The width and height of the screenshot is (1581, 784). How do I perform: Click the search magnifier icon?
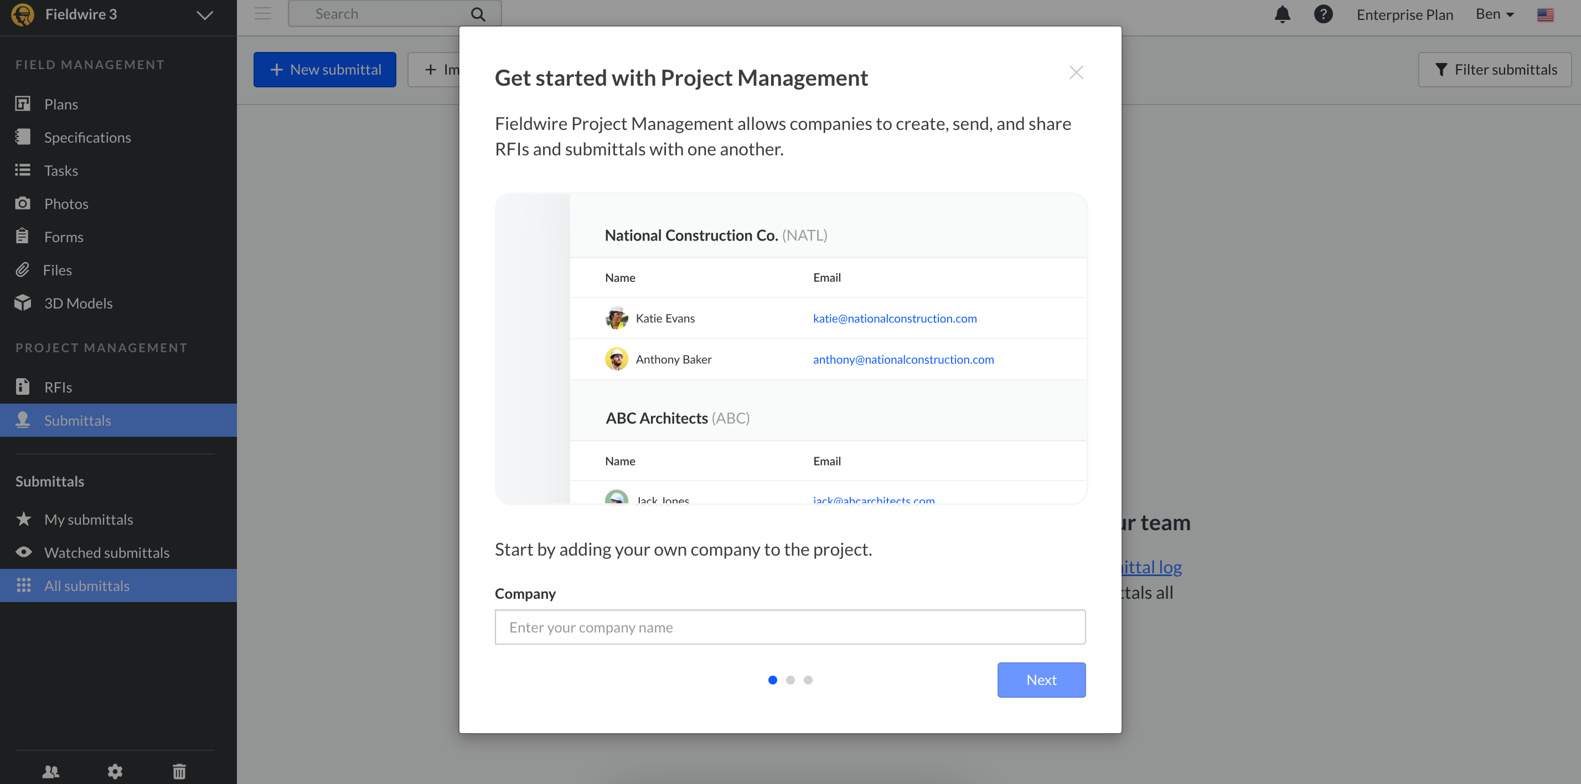(x=478, y=14)
